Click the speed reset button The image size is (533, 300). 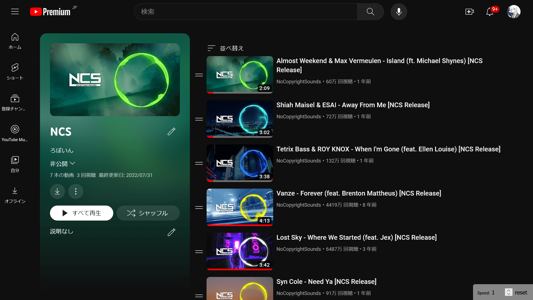(x=521, y=292)
